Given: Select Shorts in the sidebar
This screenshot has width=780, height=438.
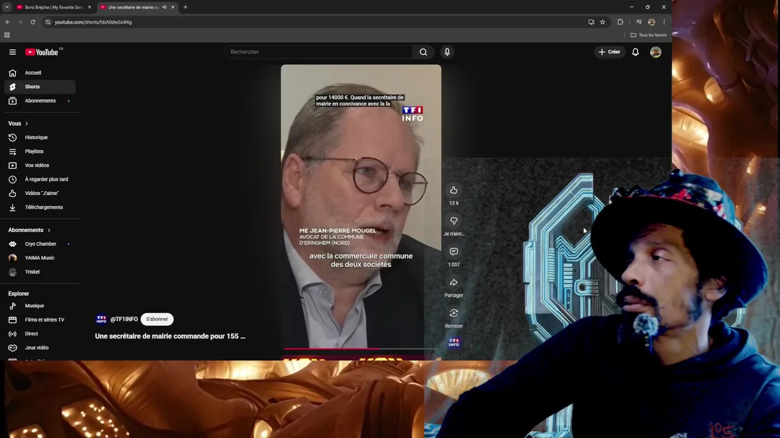Looking at the screenshot, I should coord(40,86).
